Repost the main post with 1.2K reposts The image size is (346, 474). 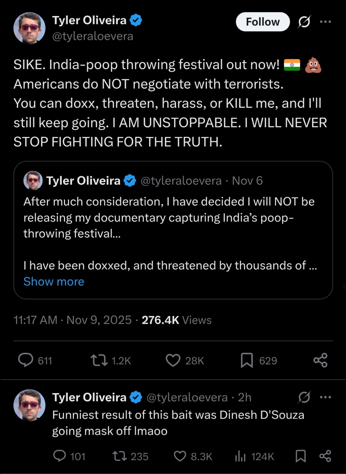pyautogui.click(x=99, y=360)
